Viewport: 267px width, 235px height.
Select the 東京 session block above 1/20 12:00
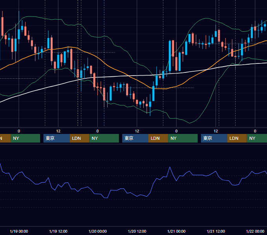135,138
